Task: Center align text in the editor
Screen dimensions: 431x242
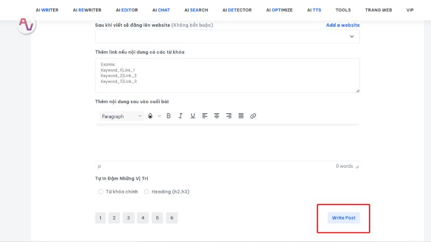Action: pyautogui.click(x=217, y=116)
